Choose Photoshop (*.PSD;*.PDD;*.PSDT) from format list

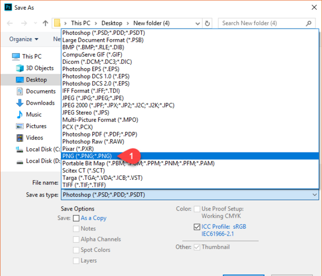190,33
